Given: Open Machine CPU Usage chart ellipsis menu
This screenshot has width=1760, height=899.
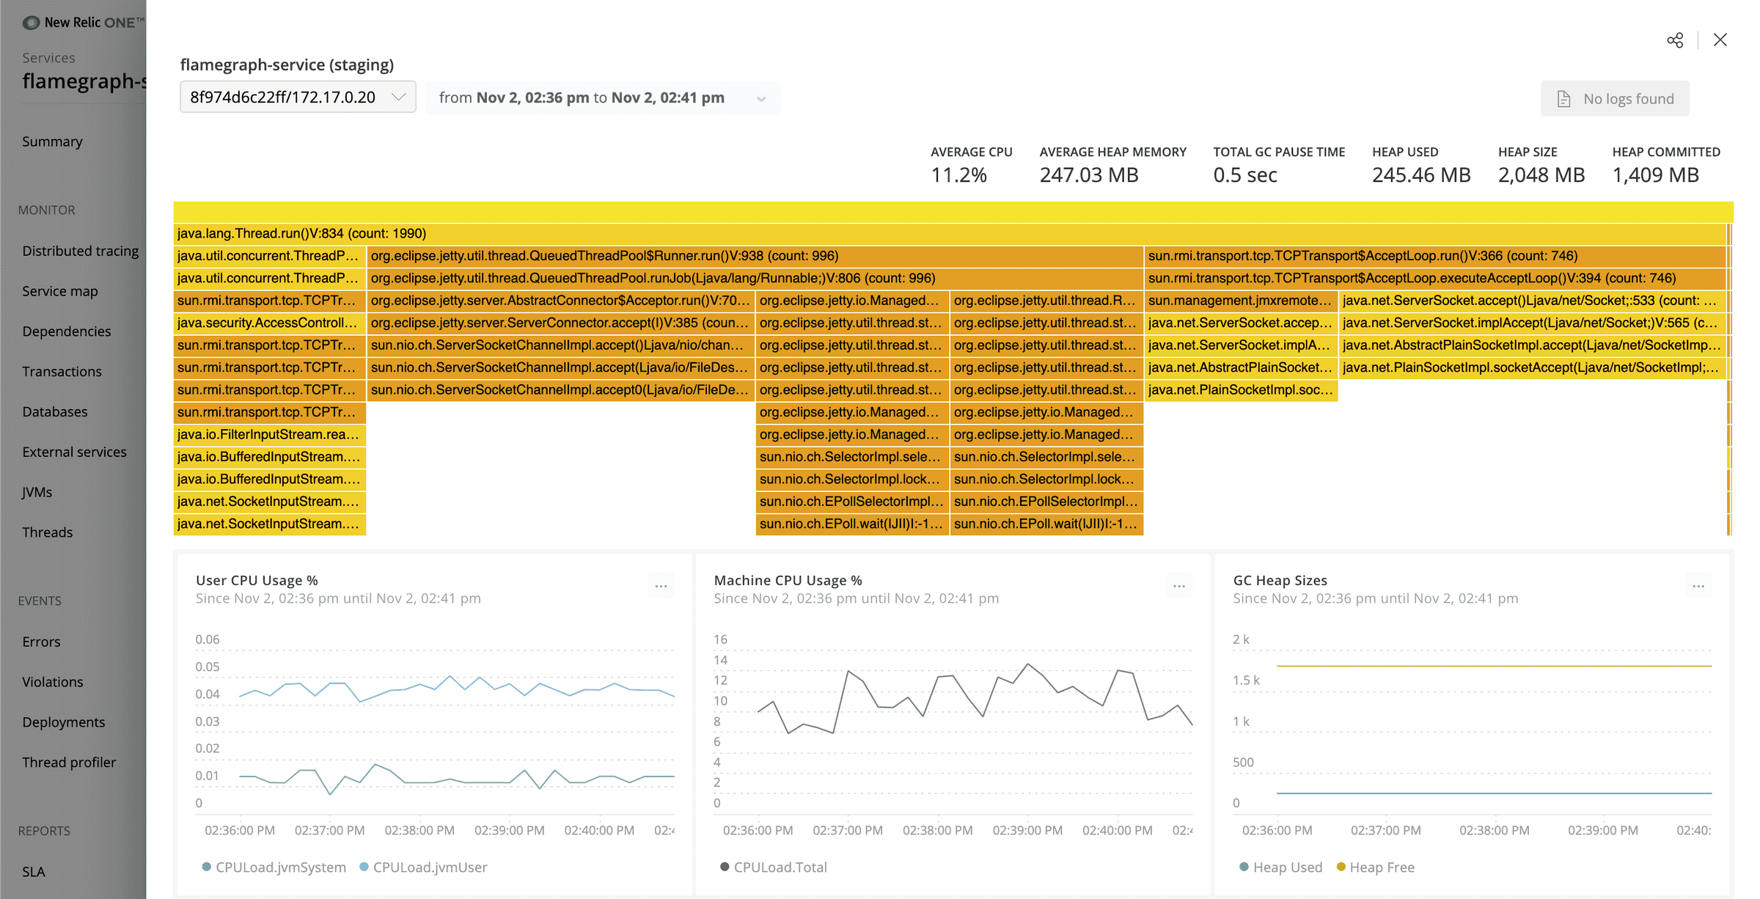Looking at the screenshot, I should click(1179, 586).
